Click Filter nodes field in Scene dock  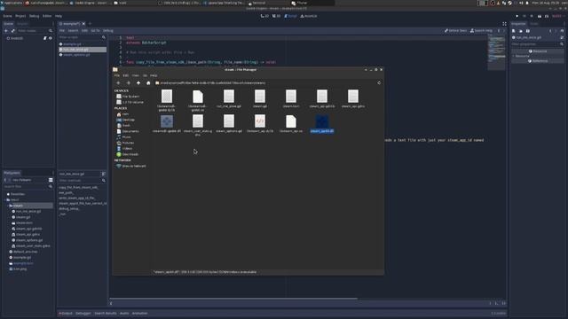35,31
